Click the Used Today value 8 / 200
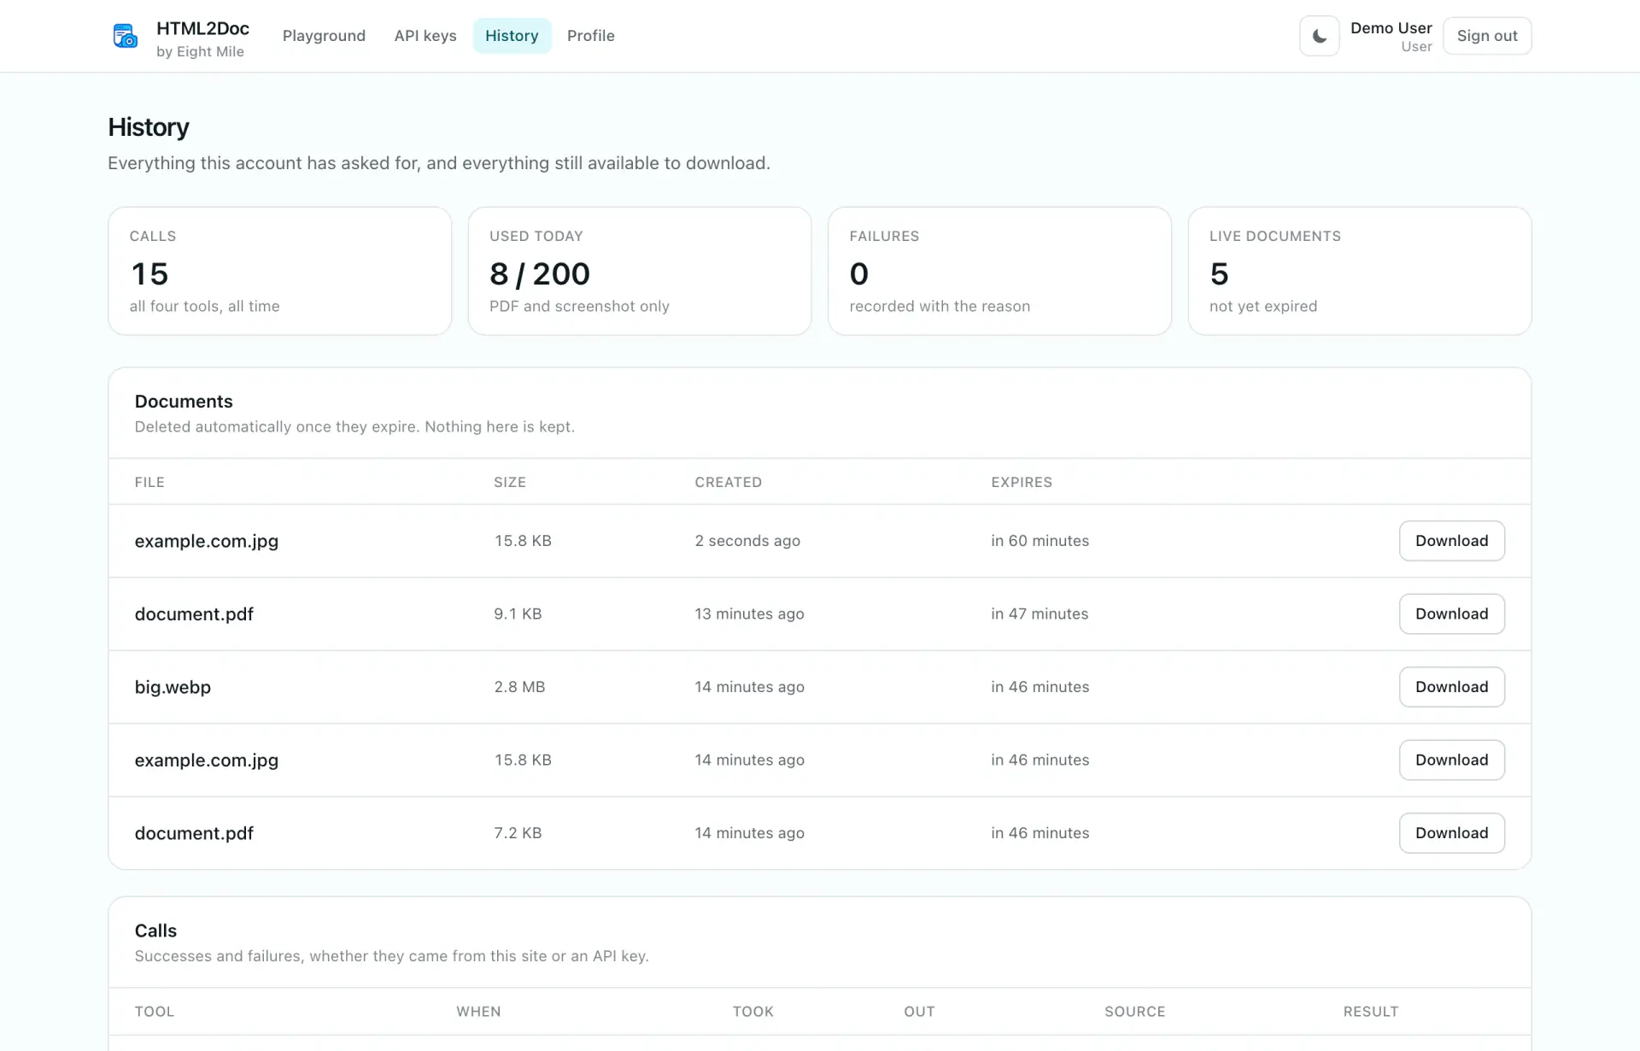The height and width of the screenshot is (1051, 1640). coord(540,273)
